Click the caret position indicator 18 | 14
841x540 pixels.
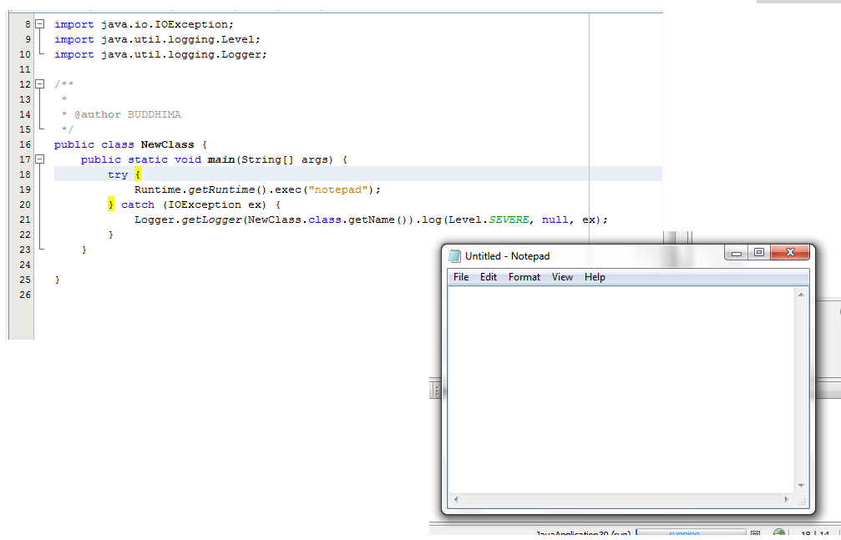814,534
